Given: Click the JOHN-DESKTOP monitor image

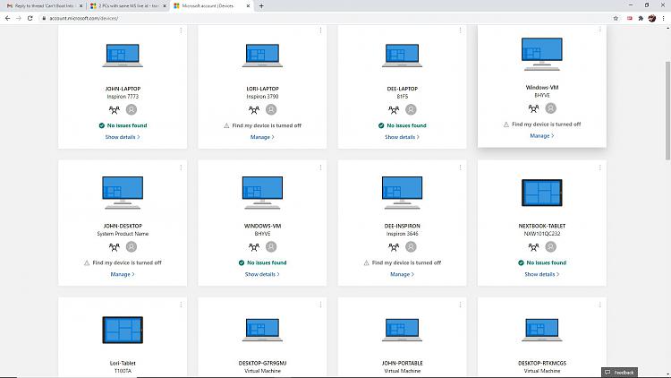Looking at the screenshot, I should pyautogui.click(x=123, y=193).
